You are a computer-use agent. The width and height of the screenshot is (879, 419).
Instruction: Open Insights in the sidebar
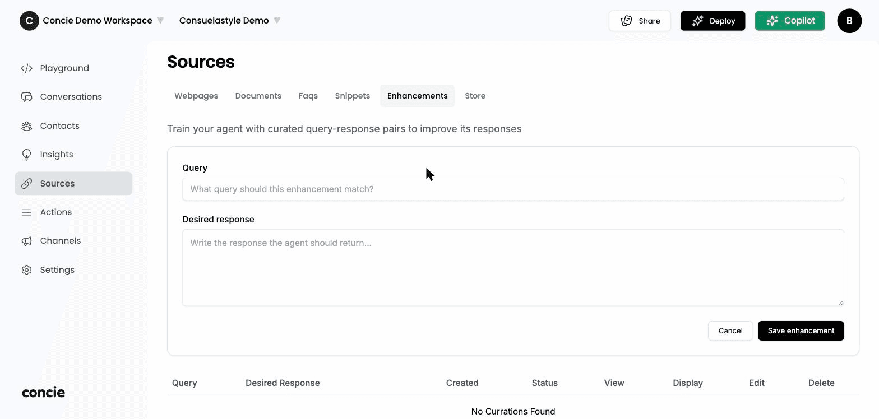73,155
